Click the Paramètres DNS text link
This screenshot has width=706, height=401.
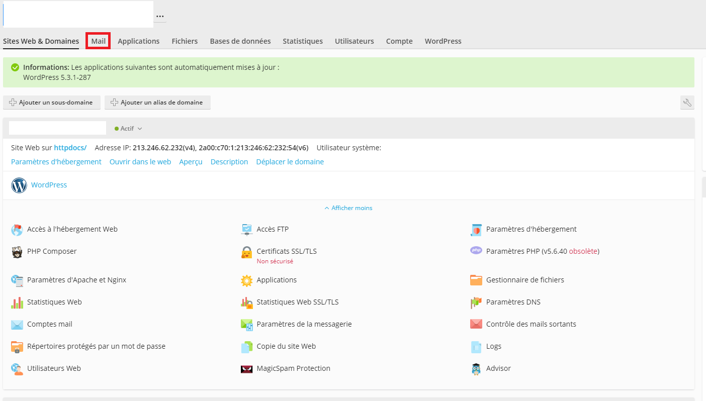[513, 302]
